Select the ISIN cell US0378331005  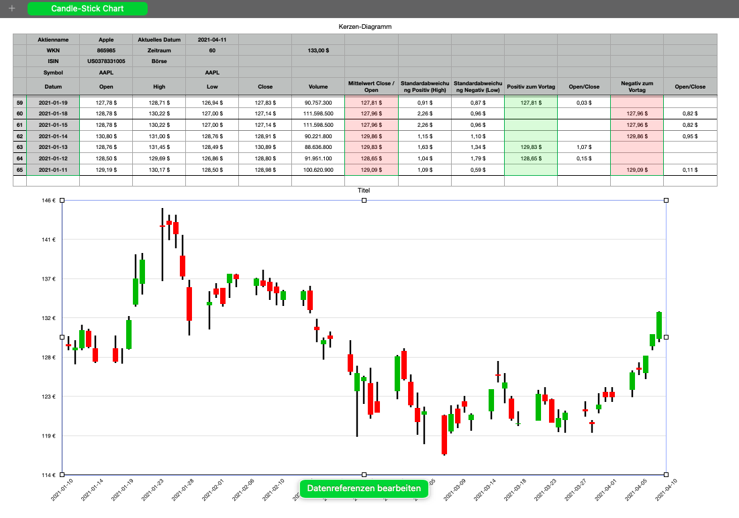[x=106, y=61]
